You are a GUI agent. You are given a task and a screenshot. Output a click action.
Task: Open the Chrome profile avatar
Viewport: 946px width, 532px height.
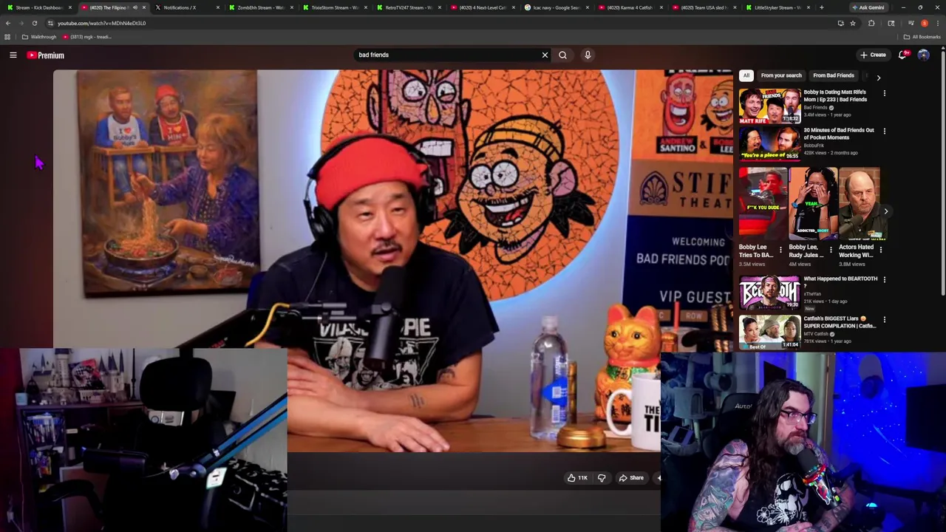pyautogui.click(x=924, y=23)
